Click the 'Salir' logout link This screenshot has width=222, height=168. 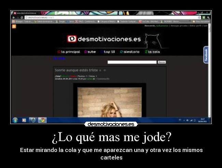tap(205, 26)
